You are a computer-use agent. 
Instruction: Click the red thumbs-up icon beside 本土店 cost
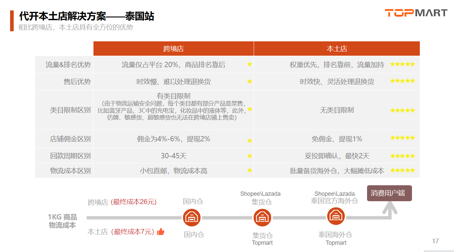tap(161, 232)
